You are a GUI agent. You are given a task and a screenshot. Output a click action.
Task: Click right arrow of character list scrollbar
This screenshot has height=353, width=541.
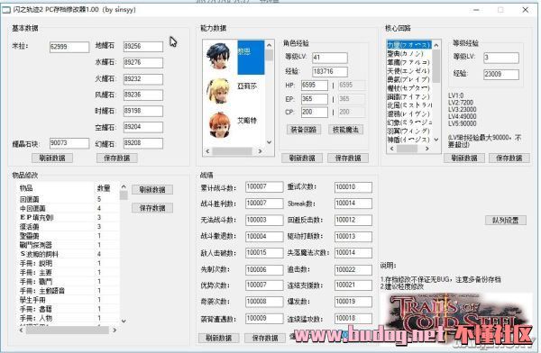[x=261, y=151]
